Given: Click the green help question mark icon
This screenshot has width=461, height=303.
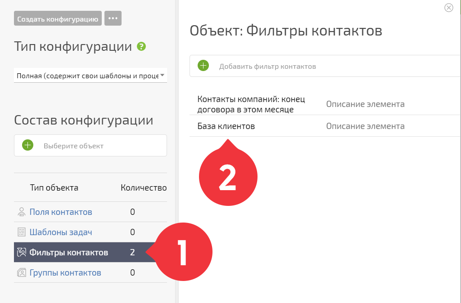Looking at the screenshot, I should tap(141, 46).
